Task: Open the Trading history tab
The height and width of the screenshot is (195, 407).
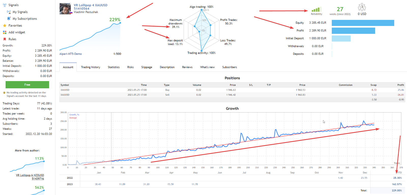Action: (x=91, y=67)
